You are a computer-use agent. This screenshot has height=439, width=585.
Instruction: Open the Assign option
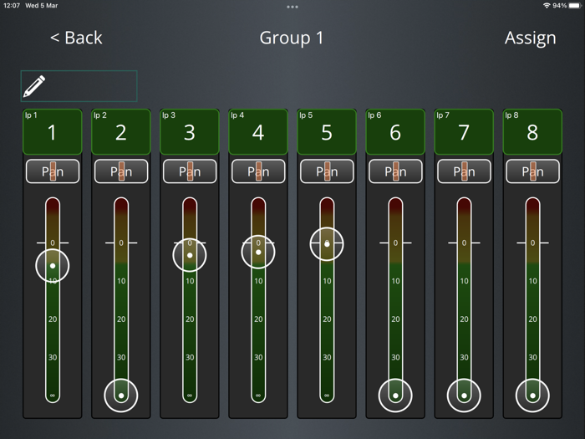coord(530,38)
